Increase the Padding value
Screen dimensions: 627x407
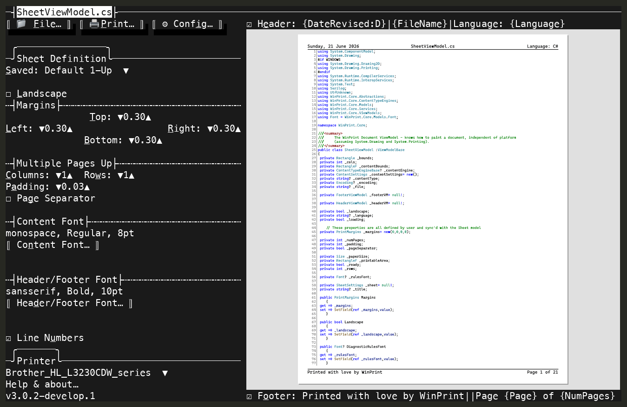pyautogui.click(x=87, y=187)
